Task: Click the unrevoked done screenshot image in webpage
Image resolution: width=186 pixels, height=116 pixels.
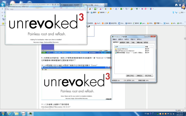Action: coord(77,83)
